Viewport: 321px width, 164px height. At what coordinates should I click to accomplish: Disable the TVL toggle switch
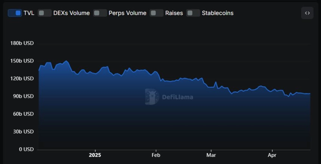(15, 13)
